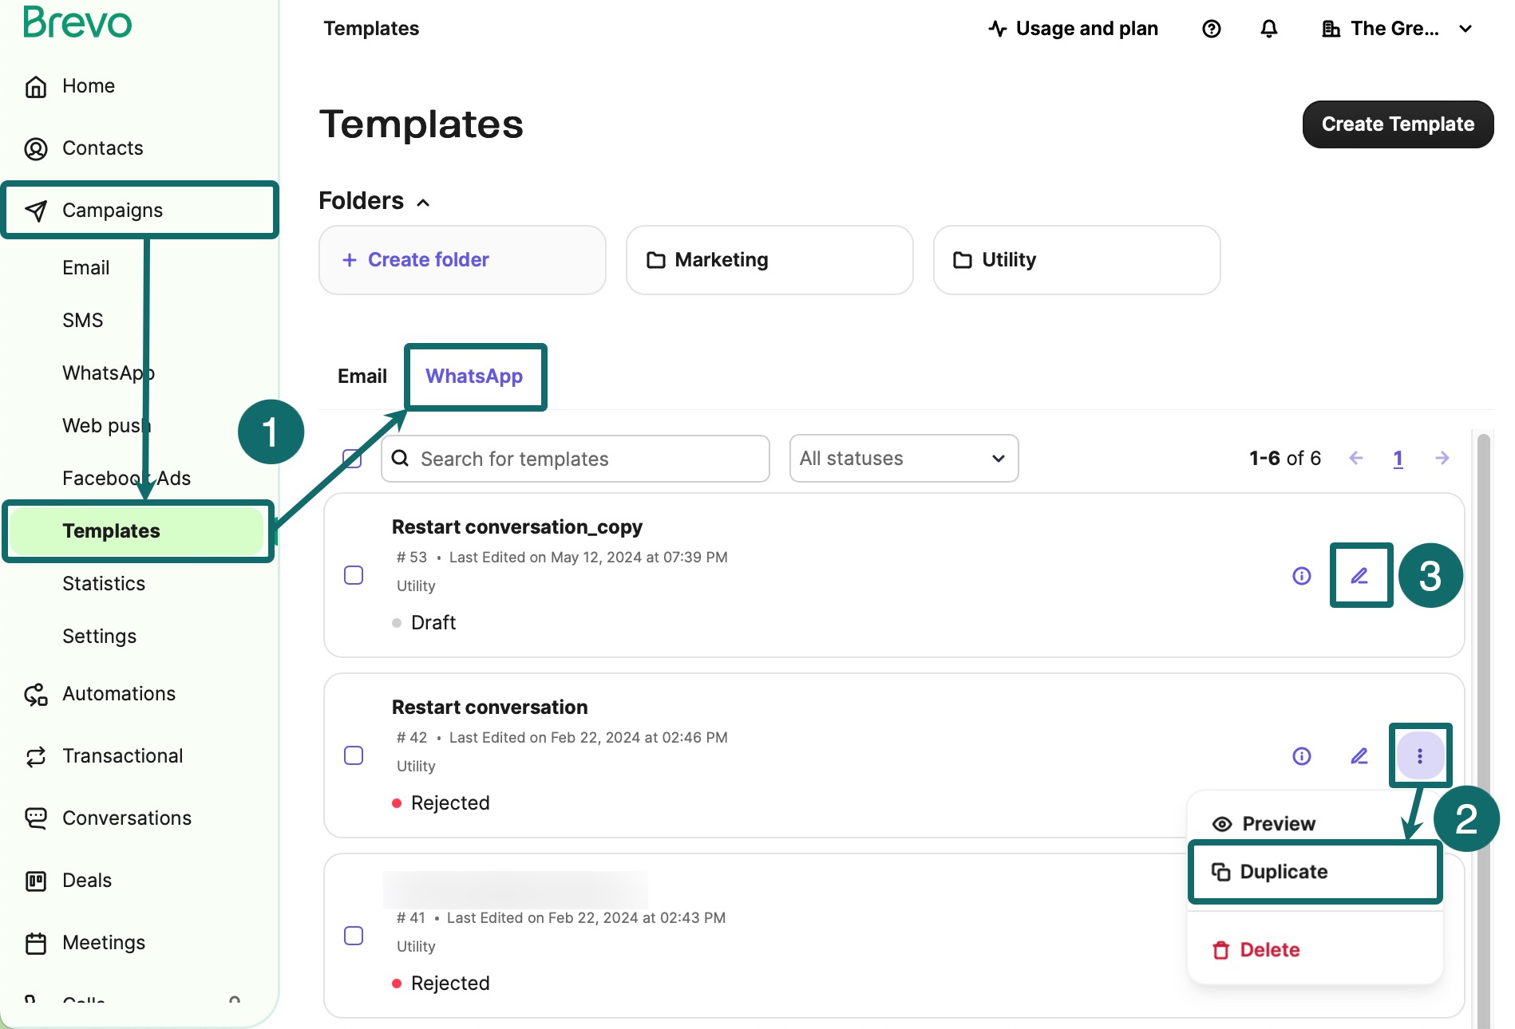View info for Restart conversation template

coord(1301,755)
